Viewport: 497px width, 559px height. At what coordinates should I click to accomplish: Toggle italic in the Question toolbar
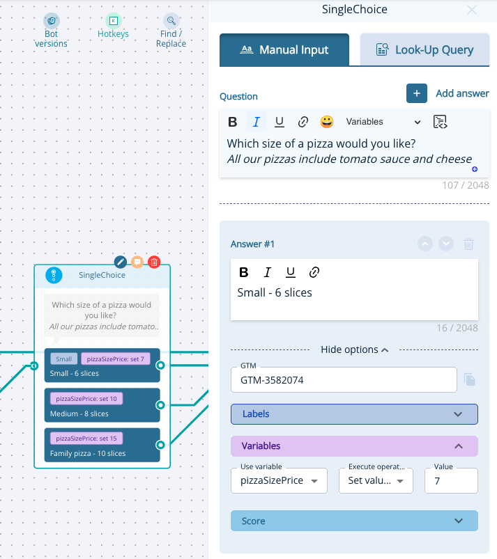pyautogui.click(x=257, y=122)
